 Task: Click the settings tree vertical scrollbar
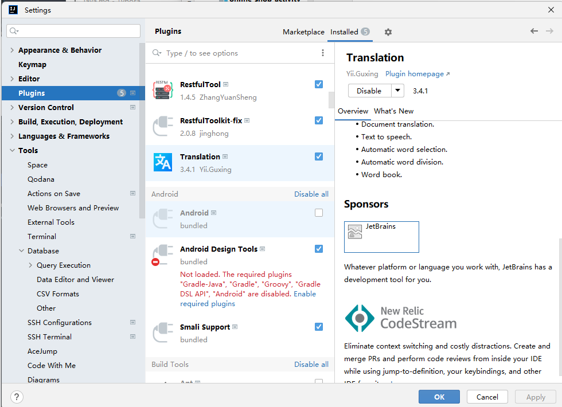(x=142, y=131)
